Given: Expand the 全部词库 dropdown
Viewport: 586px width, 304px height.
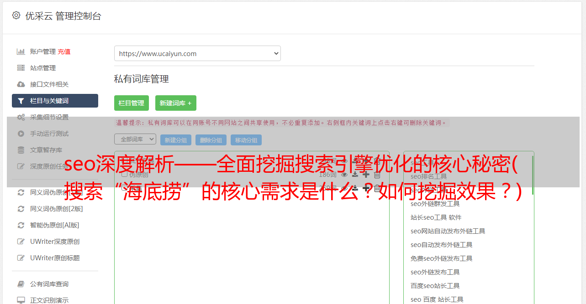Looking at the screenshot, I should pos(135,139).
